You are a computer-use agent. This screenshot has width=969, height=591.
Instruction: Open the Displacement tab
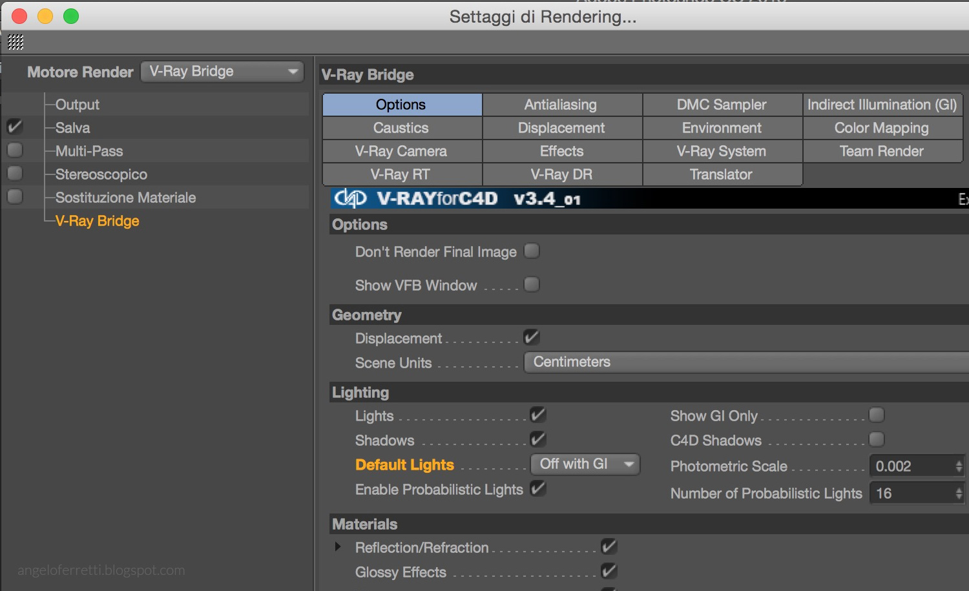coord(562,128)
